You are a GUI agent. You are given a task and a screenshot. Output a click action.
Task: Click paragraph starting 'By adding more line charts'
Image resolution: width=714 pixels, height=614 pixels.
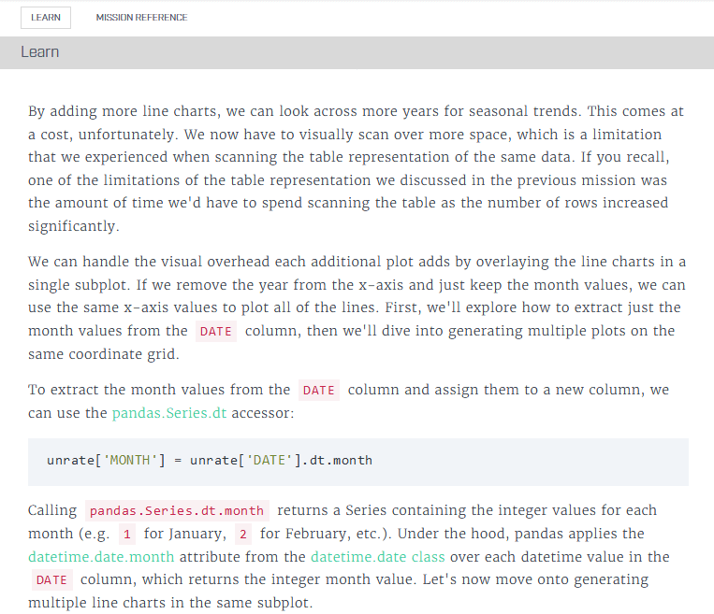[357, 168]
